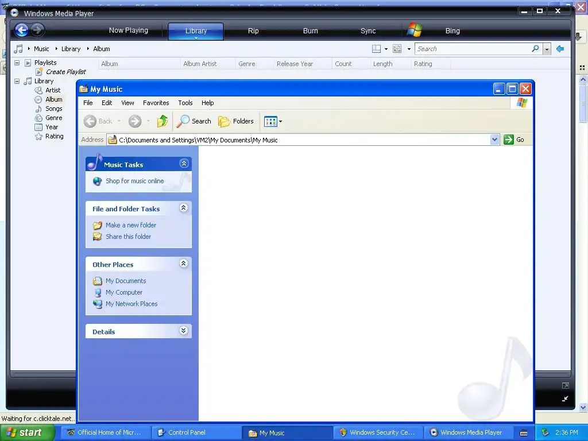Viewport: 588px width, 441px height.
Task: Click the Layout options icon in Media Player
Action: pos(376,49)
